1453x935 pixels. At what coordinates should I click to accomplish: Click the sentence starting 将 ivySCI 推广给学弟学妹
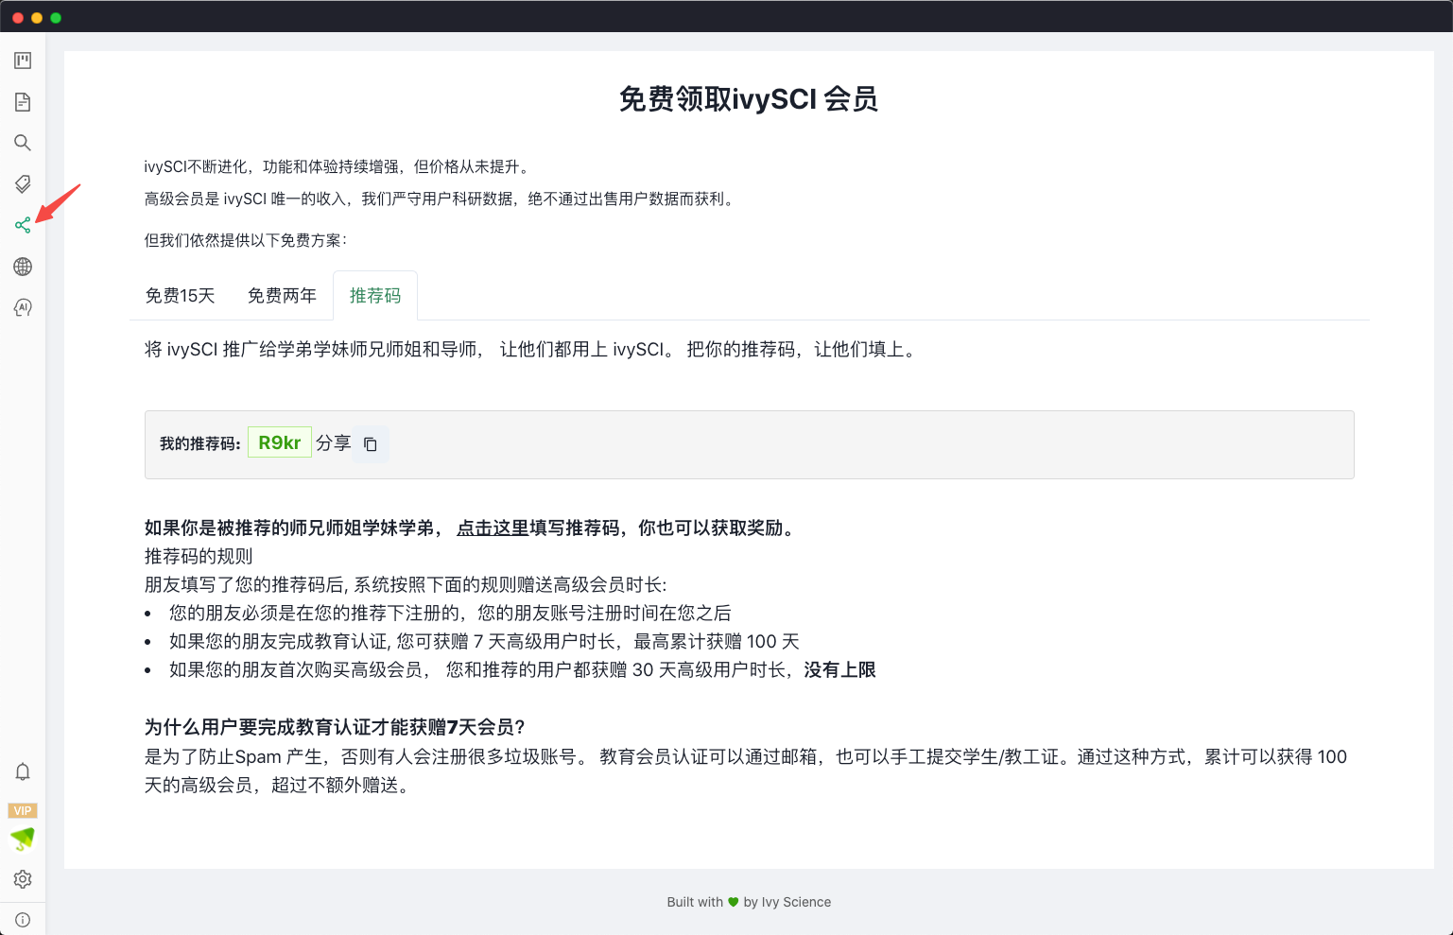(x=531, y=350)
